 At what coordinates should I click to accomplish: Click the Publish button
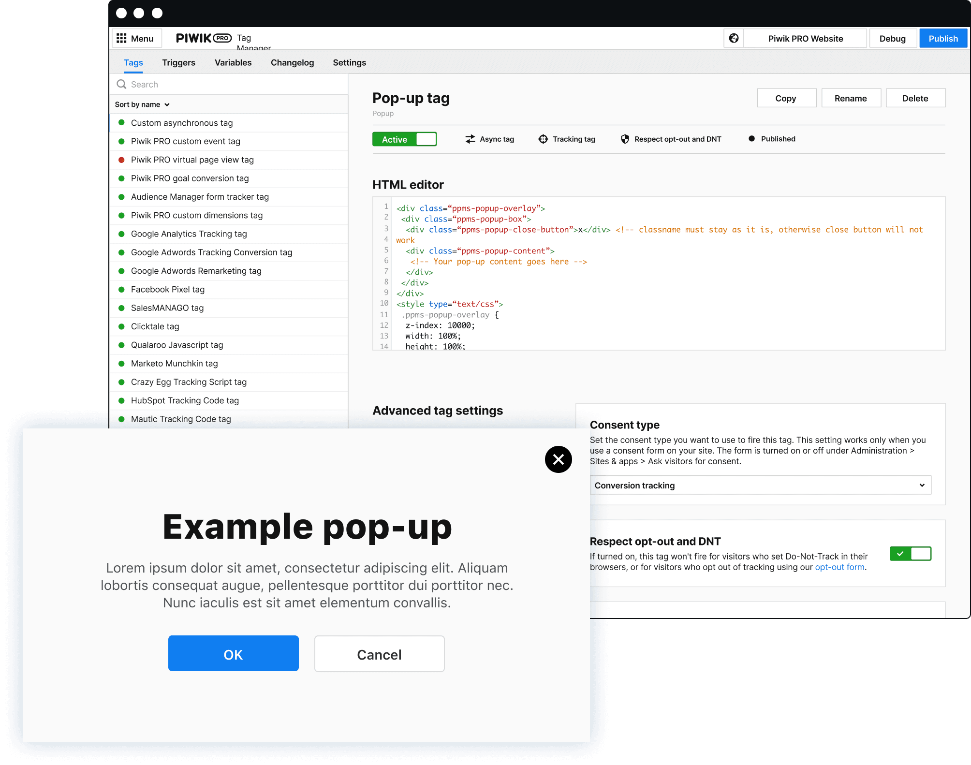coord(942,38)
